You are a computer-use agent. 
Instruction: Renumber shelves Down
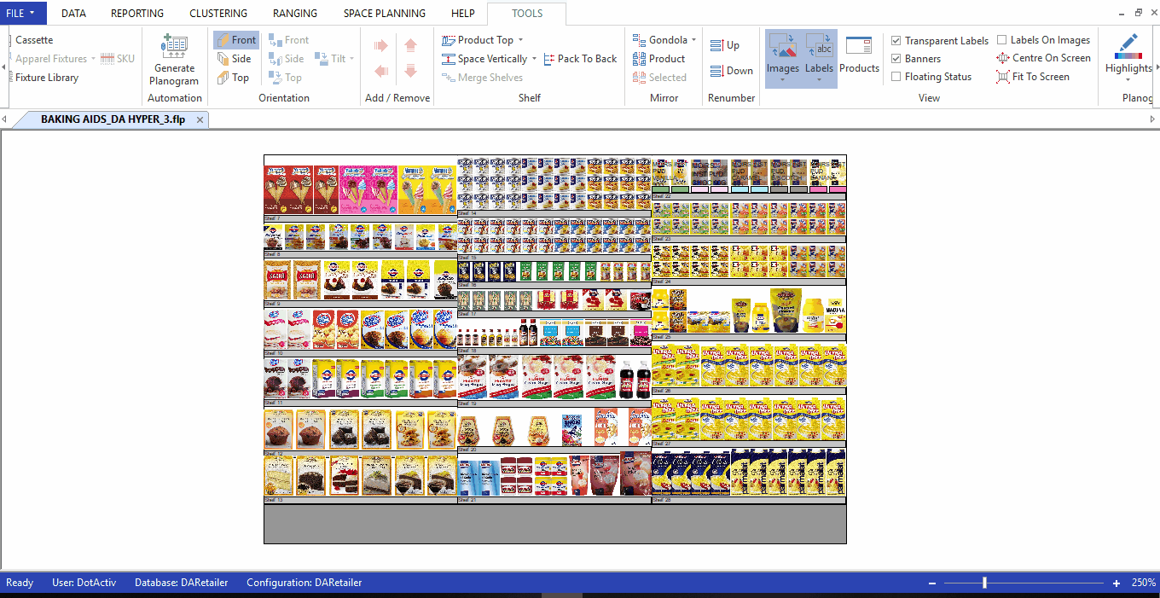pyautogui.click(x=731, y=71)
